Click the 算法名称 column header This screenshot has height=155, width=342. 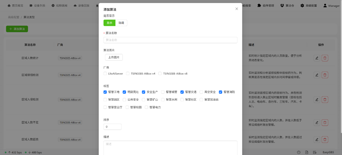[x=30, y=45]
